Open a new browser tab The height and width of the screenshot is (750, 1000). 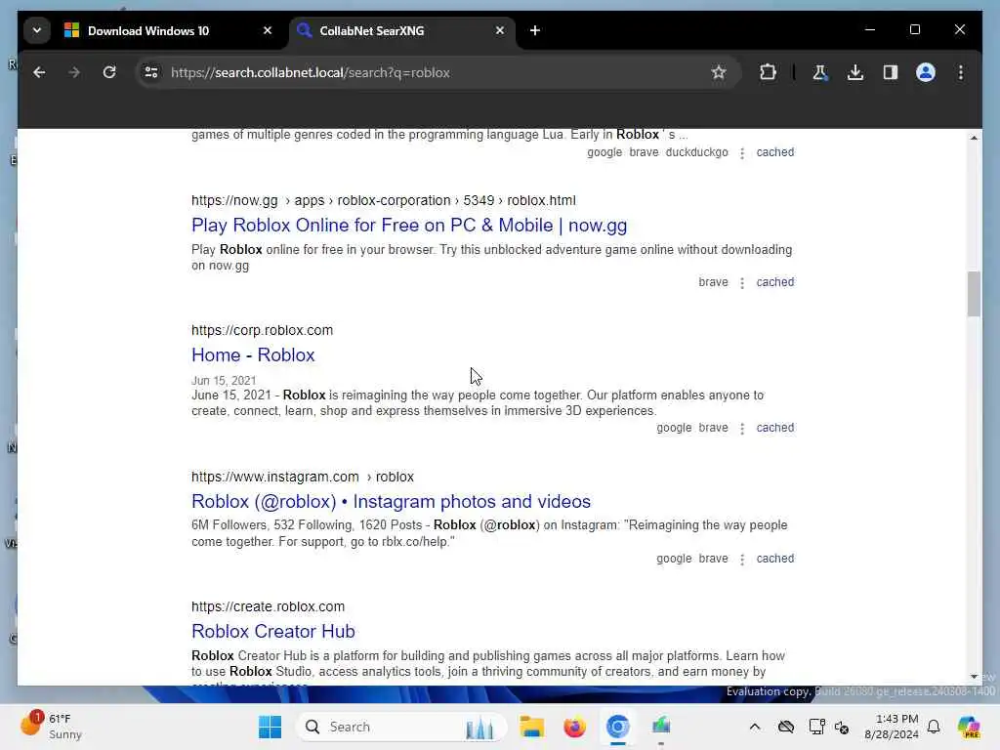tap(535, 30)
